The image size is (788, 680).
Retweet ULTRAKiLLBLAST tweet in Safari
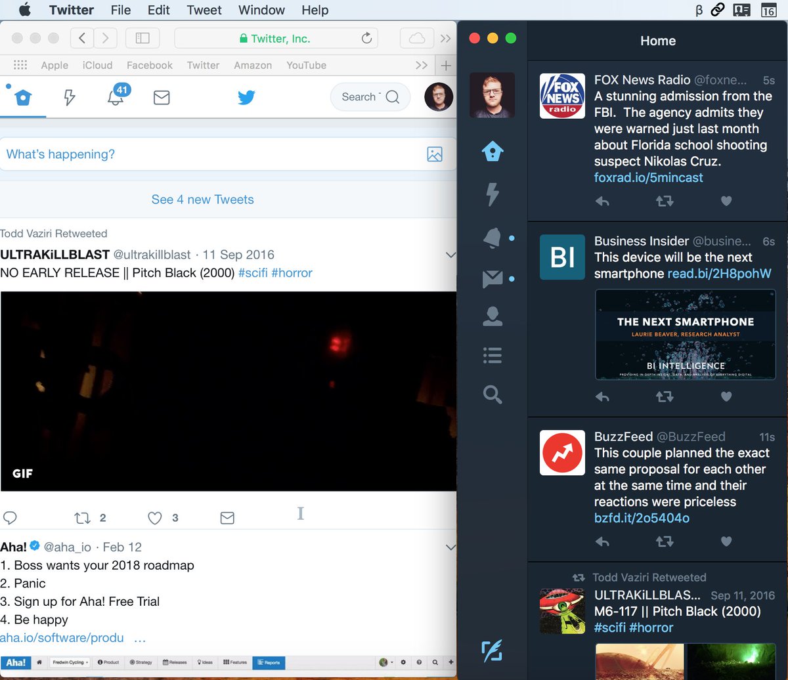pyautogui.click(x=82, y=519)
